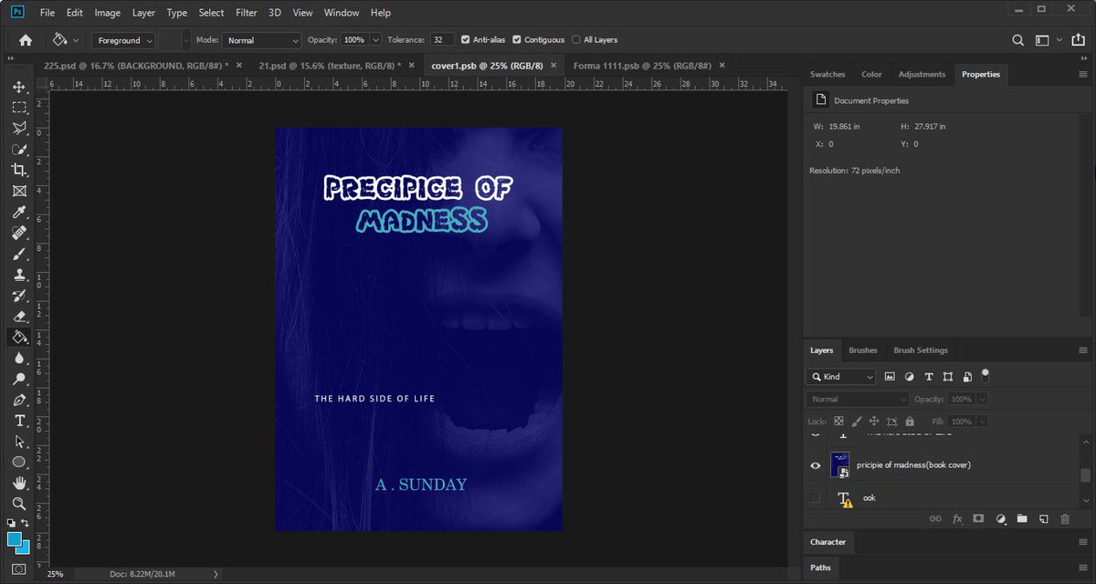This screenshot has width=1096, height=584.
Task: Select the Crop tool
Action: pyautogui.click(x=19, y=171)
